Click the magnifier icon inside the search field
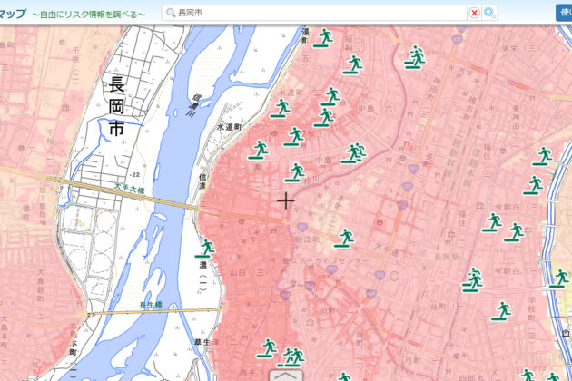This screenshot has height=381, width=572. pyautogui.click(x=171, y=13)
